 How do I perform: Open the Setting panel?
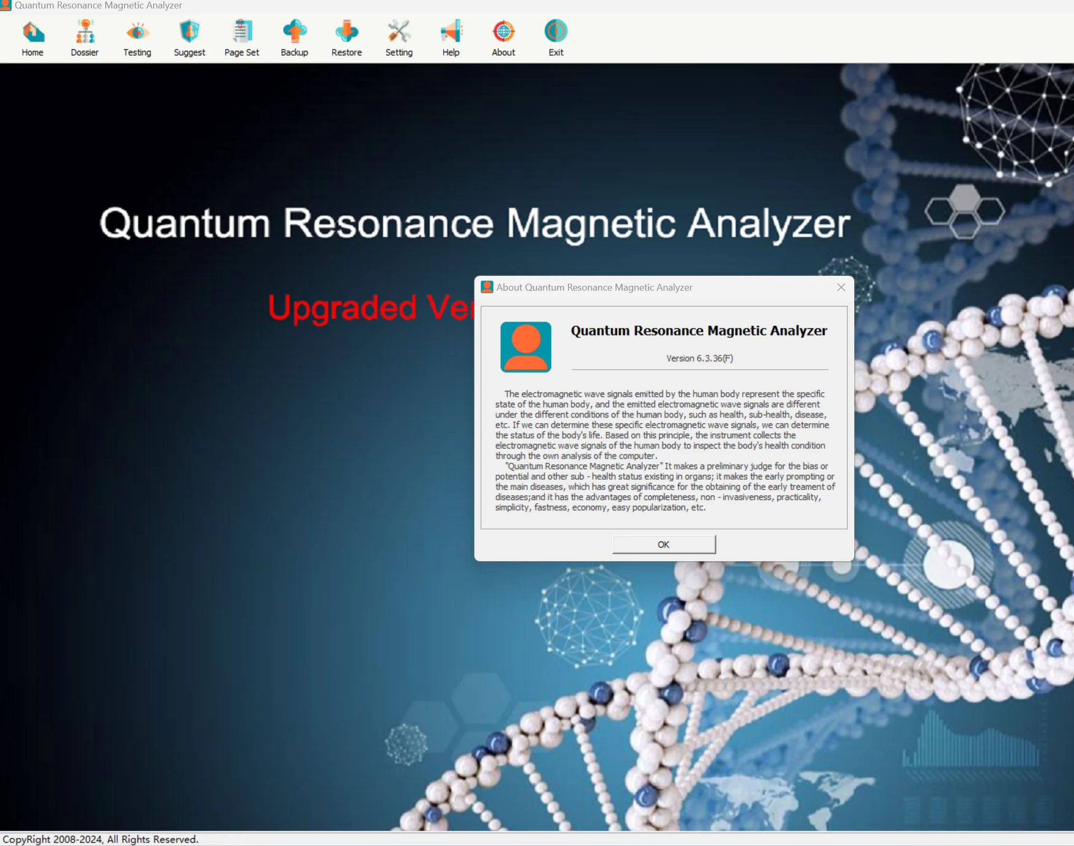pyautogui.click(x=399, y=37)
